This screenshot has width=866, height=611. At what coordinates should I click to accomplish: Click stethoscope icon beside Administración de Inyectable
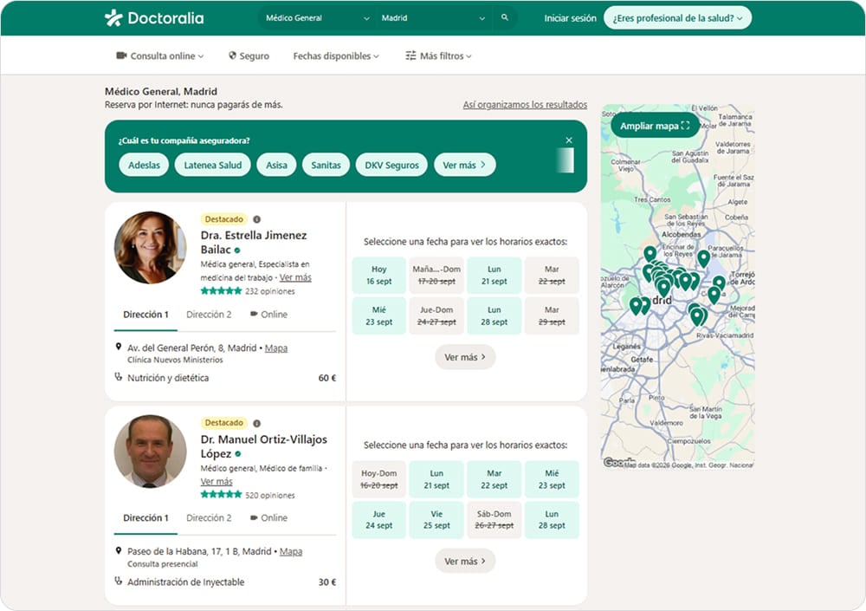point(118,582)
